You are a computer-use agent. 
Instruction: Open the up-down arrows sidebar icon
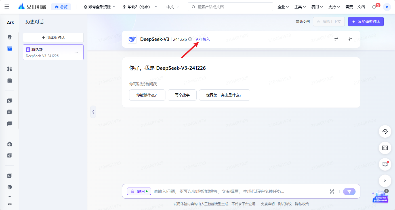(x=10, y=176)
